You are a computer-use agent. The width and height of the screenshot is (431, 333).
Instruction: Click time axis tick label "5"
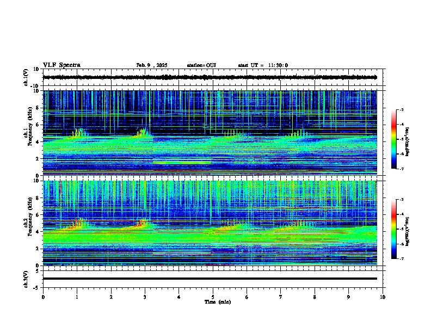point(213,297)
